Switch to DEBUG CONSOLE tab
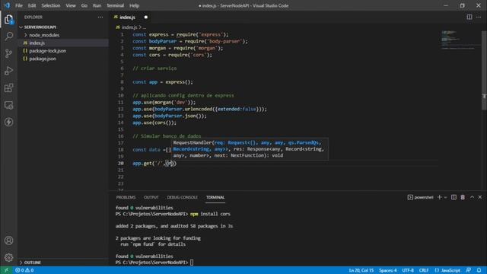 pyautogui.click(x=182, y=197)
